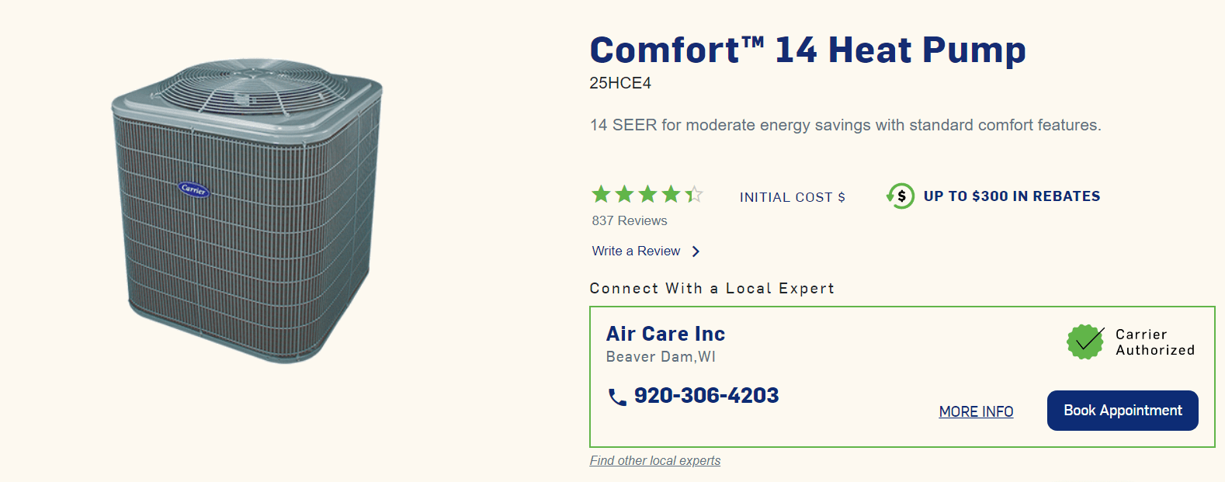Click the Carrier Authorized label text
Viewport: 1225px width, 482px height.
point(1155,342)
